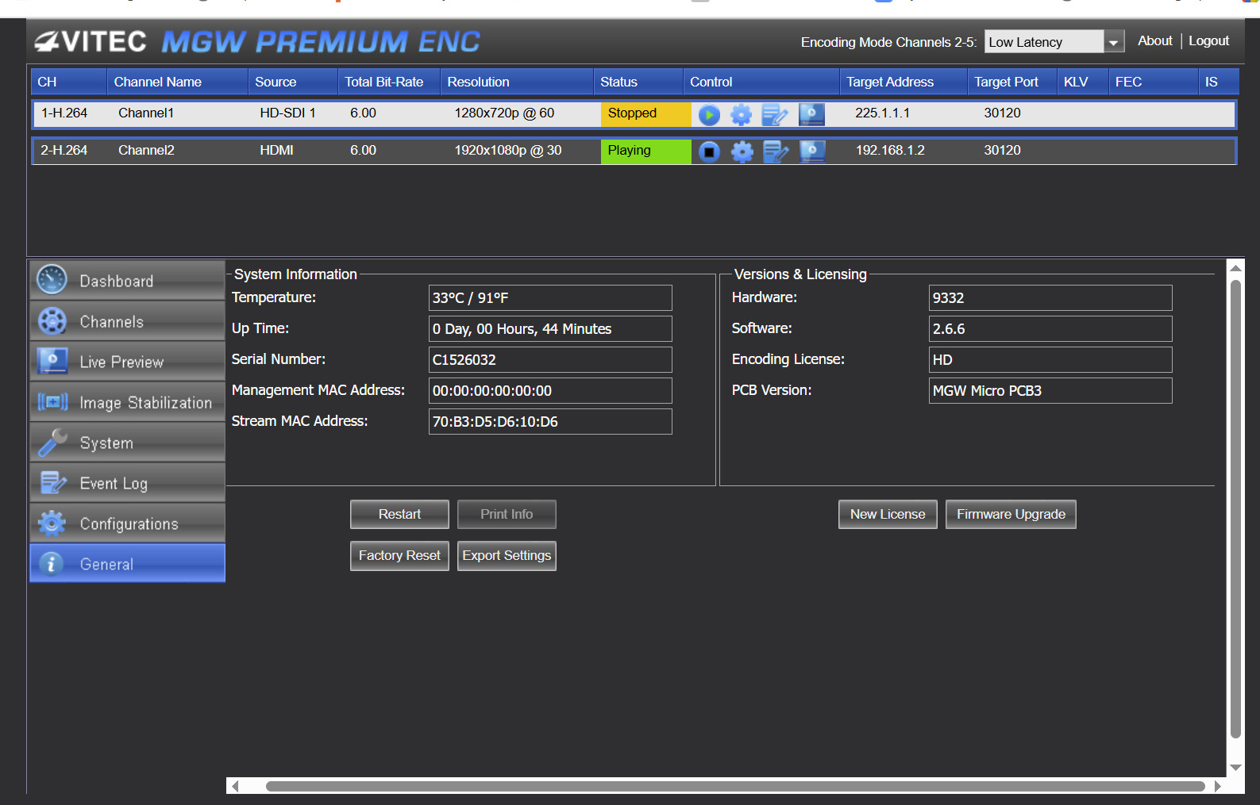Click the horizontal scrollbar thumb at the bottom
Viewport: 1260px width, 805px height.
click(735, 786)
